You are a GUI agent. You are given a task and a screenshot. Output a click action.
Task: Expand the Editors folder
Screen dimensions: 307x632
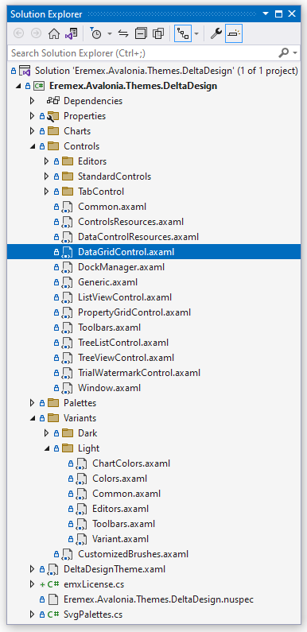coord(47,161)
